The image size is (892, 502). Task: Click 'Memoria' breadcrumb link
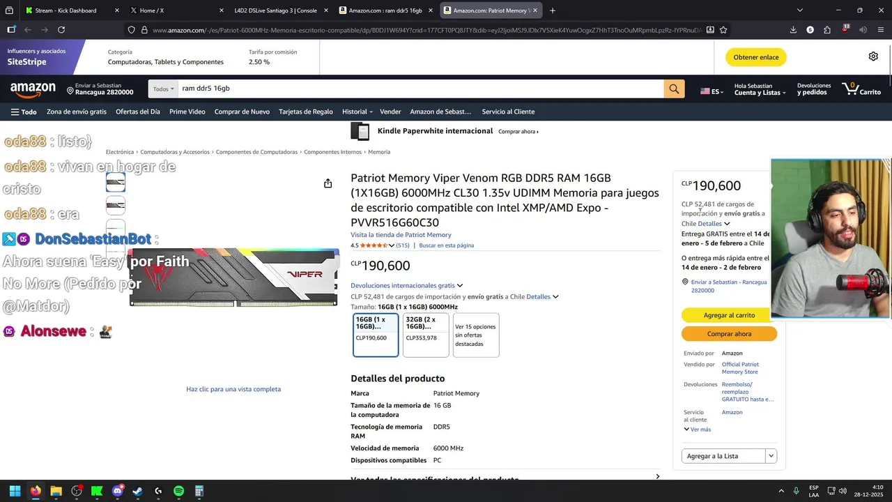coord(379,152)
